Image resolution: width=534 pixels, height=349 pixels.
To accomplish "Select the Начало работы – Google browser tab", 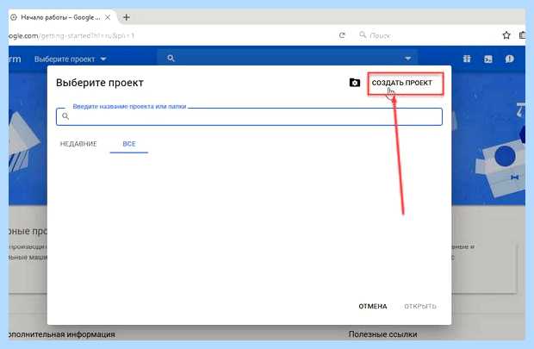I will tap(60, 17).
